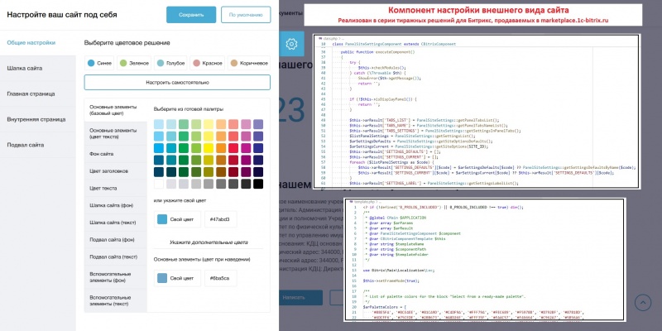Select the Коричневое color scheme
Viewport: 662px width, 331px height.
coord(249,64)
